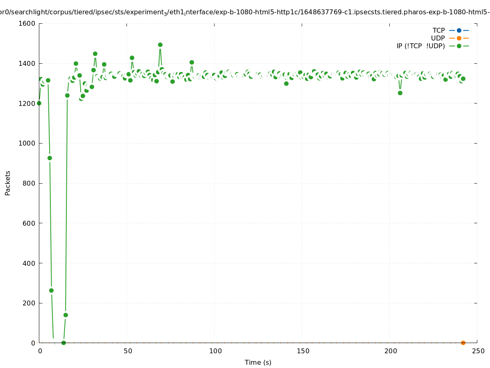Screen dimensions: 490x368
Task: Click the 1600 tick label on y-axis
Action: click(x=27, y=23)
